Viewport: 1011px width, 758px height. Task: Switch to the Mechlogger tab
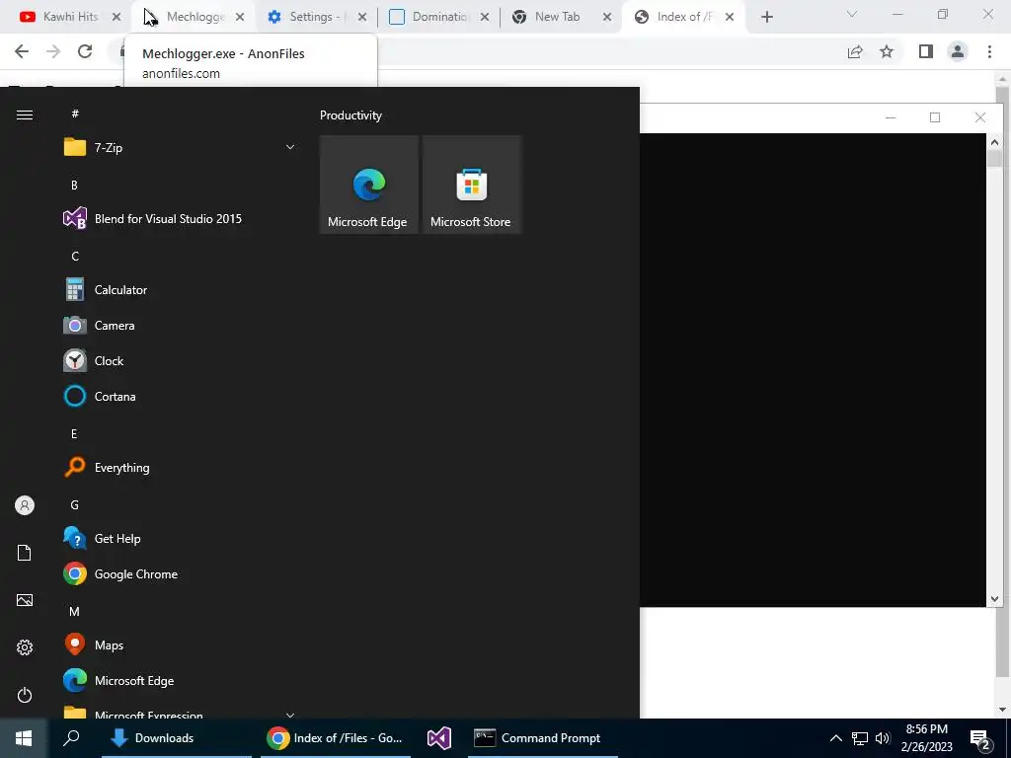pyautogui.click(x=193, y=17)
